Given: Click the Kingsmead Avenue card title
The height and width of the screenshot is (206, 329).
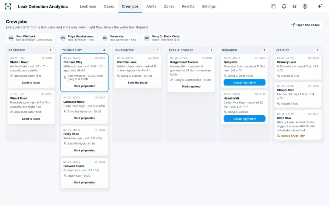Looking at the screenshot, I should tap(184, 62).
